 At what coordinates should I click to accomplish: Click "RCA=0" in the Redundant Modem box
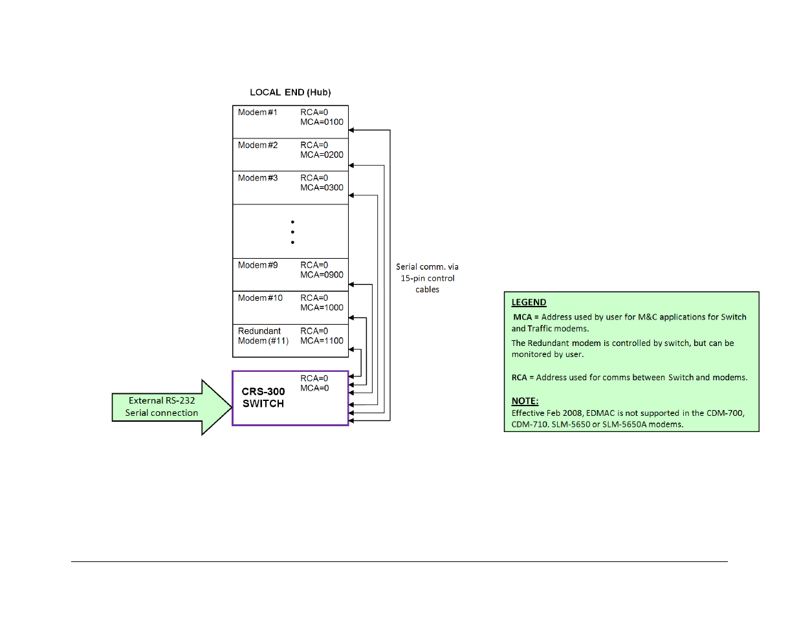click(314, 331)
